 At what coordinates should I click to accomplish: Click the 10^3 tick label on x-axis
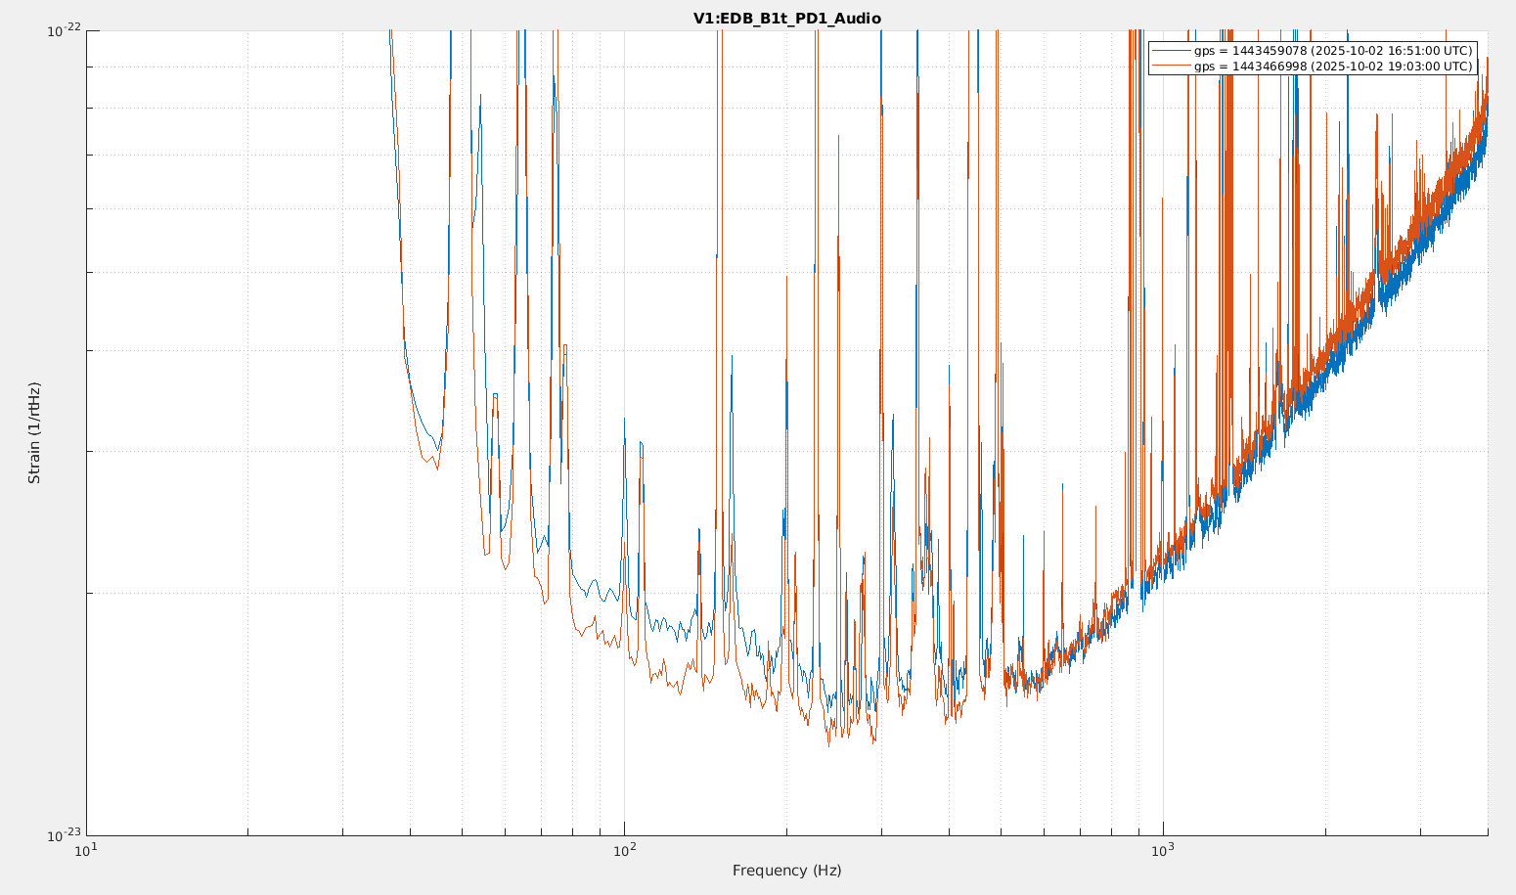pos(1162,852)
